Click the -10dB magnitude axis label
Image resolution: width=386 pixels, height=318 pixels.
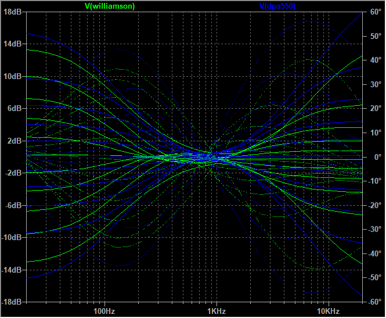click(x=12, y=238)
